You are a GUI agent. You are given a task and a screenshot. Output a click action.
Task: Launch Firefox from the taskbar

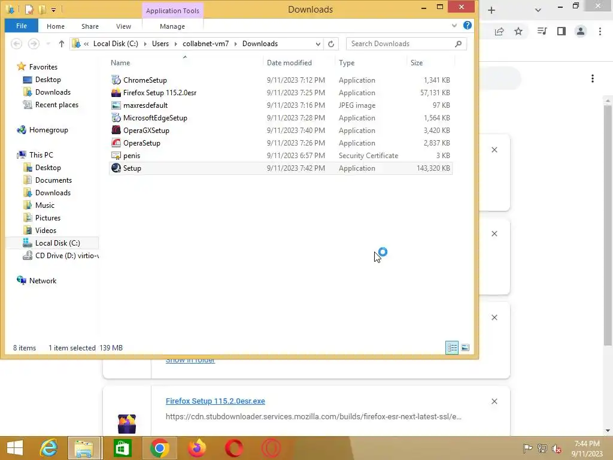(x=196, y=448)
